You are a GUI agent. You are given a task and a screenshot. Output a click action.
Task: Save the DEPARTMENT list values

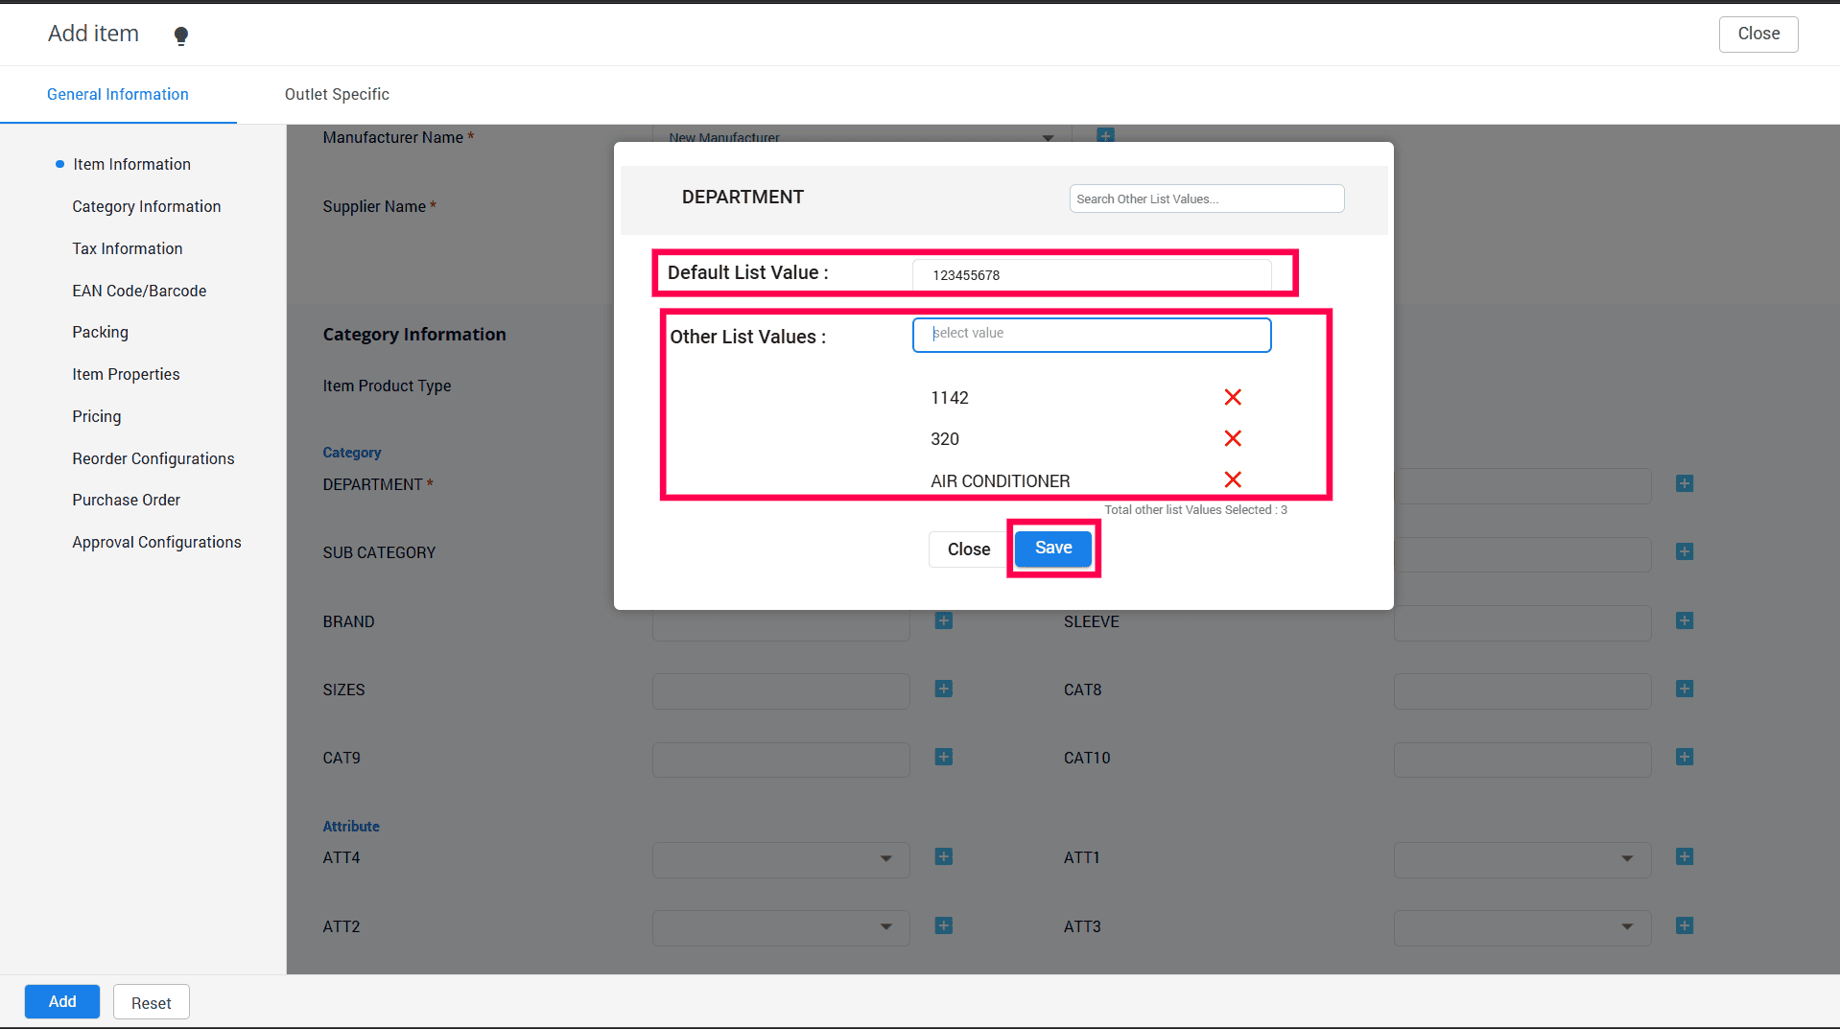1053,548
